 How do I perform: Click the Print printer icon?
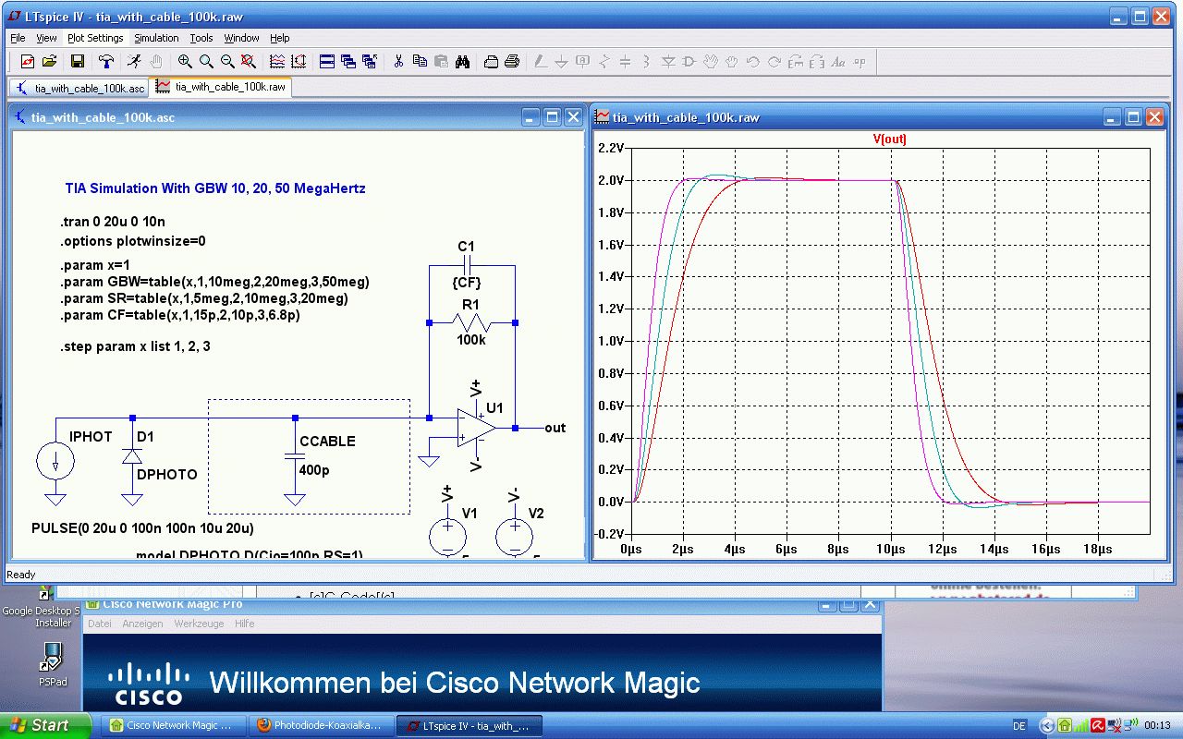tap(512, 62)
